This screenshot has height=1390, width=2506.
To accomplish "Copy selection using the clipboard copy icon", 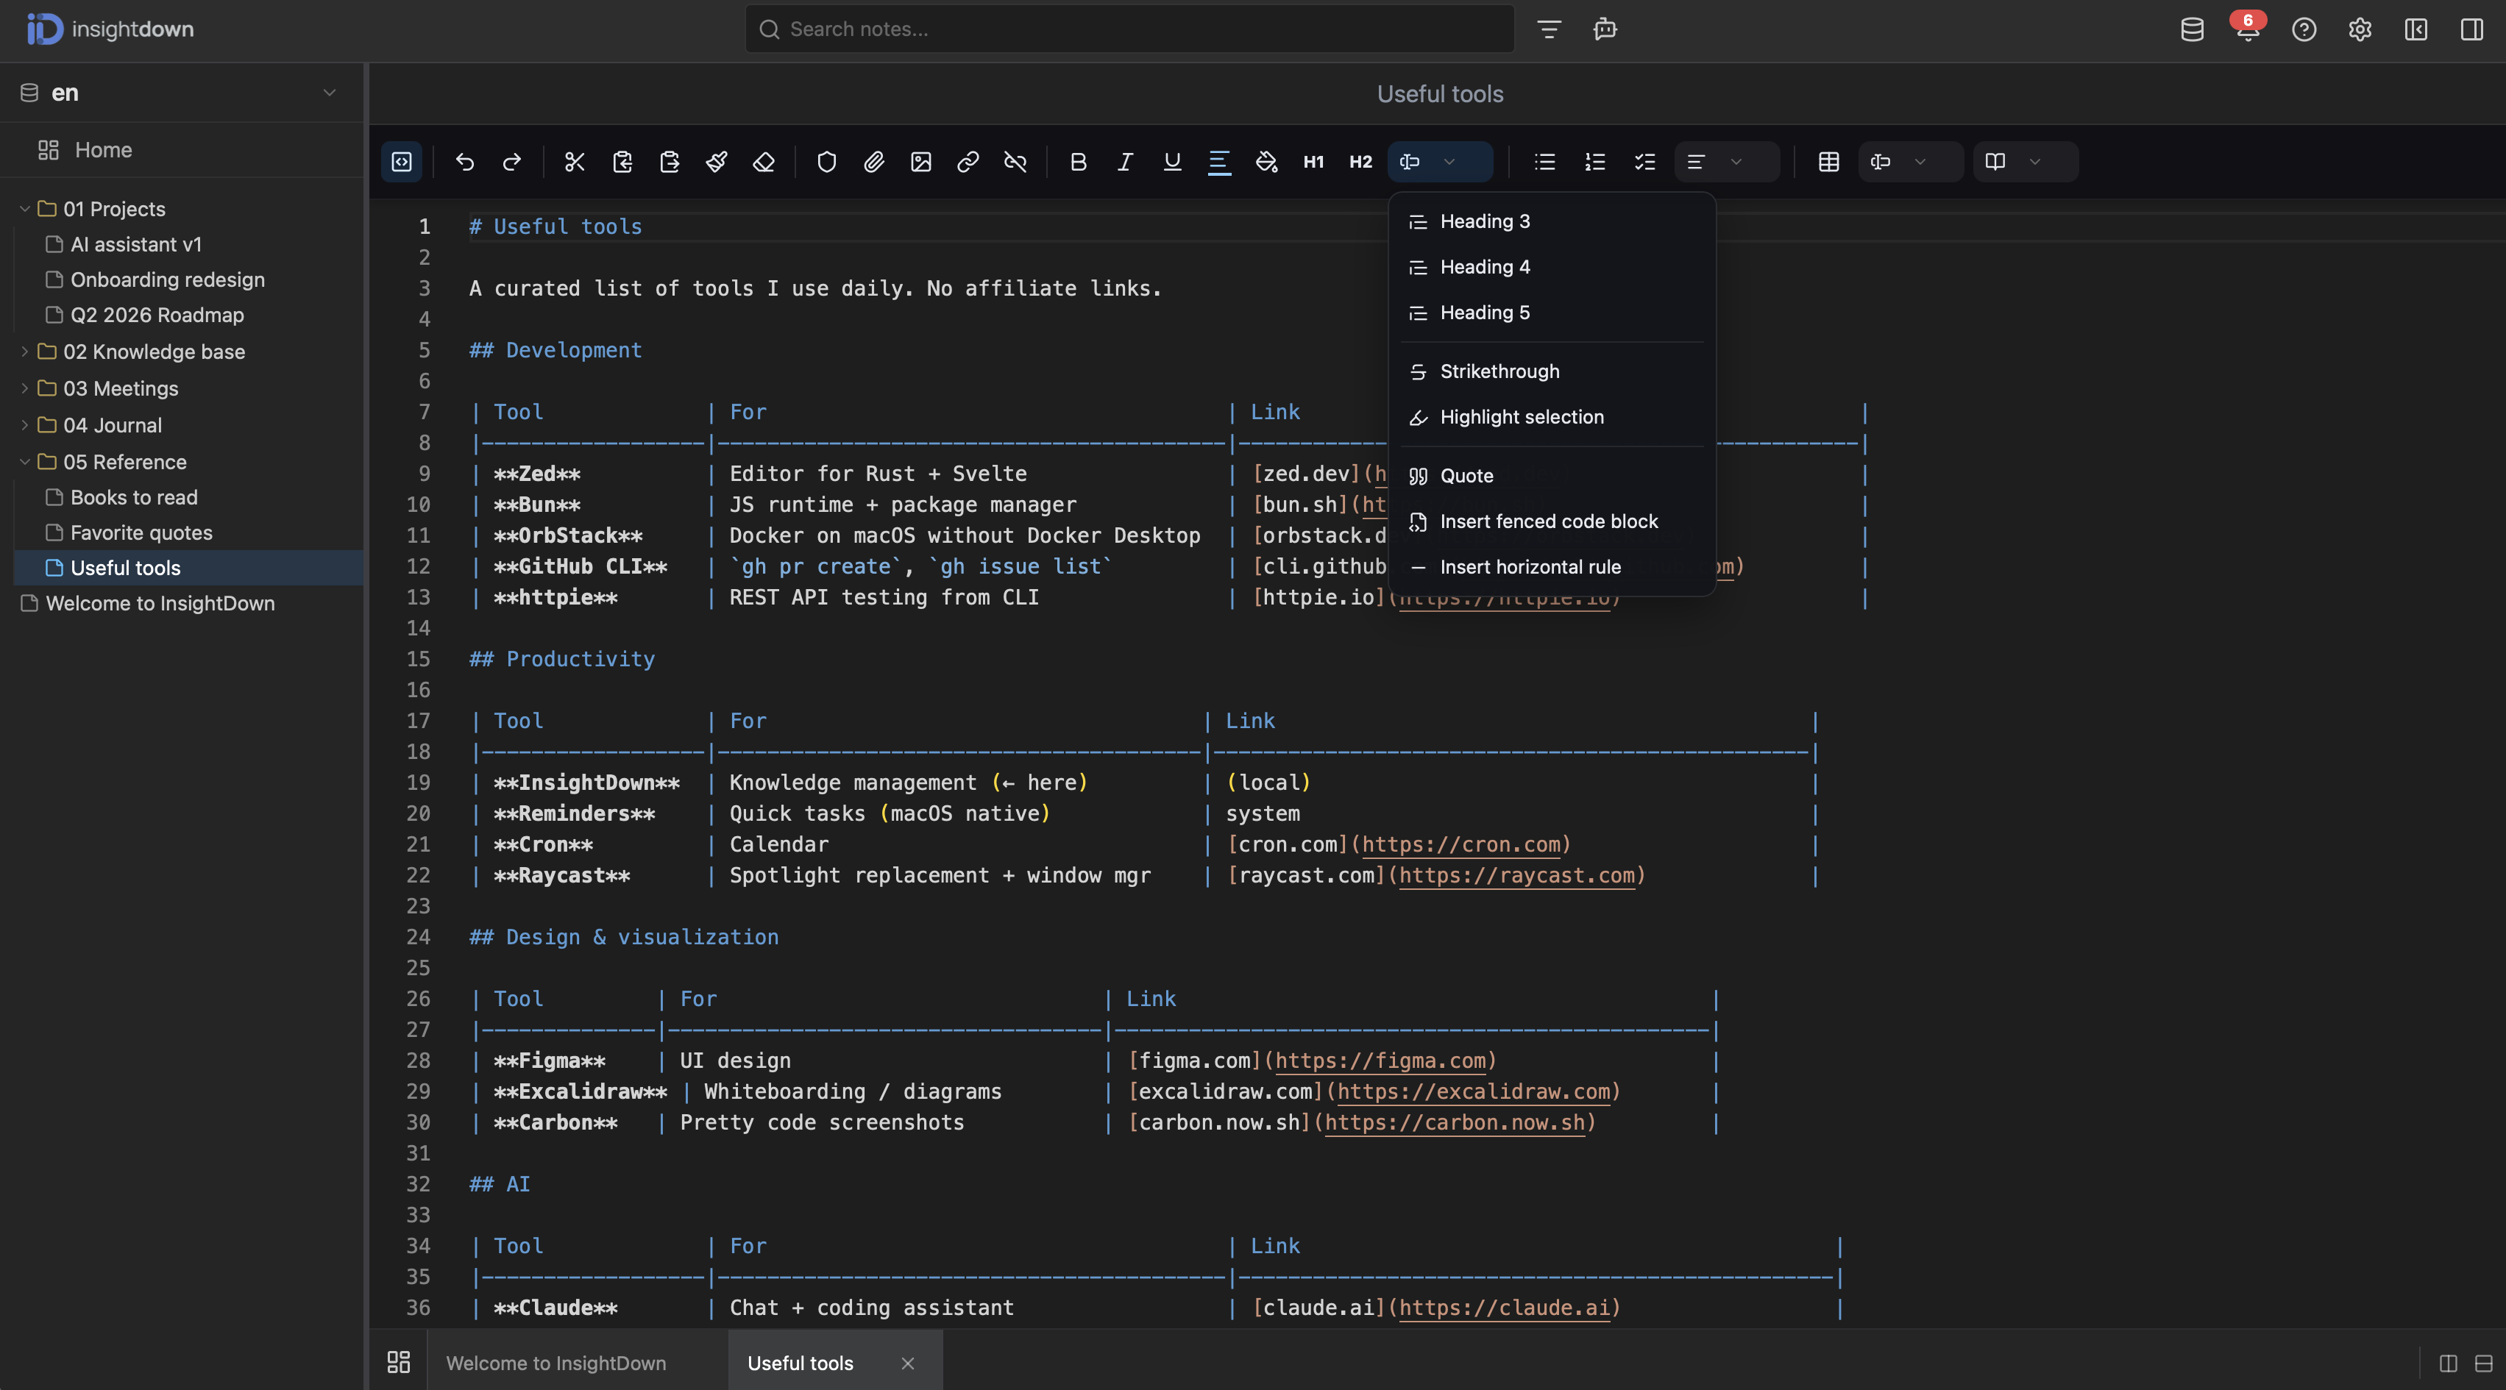I will pos(622,162).
